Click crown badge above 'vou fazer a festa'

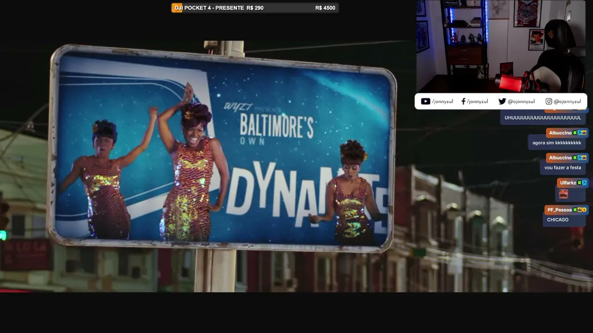coord(584,158)
